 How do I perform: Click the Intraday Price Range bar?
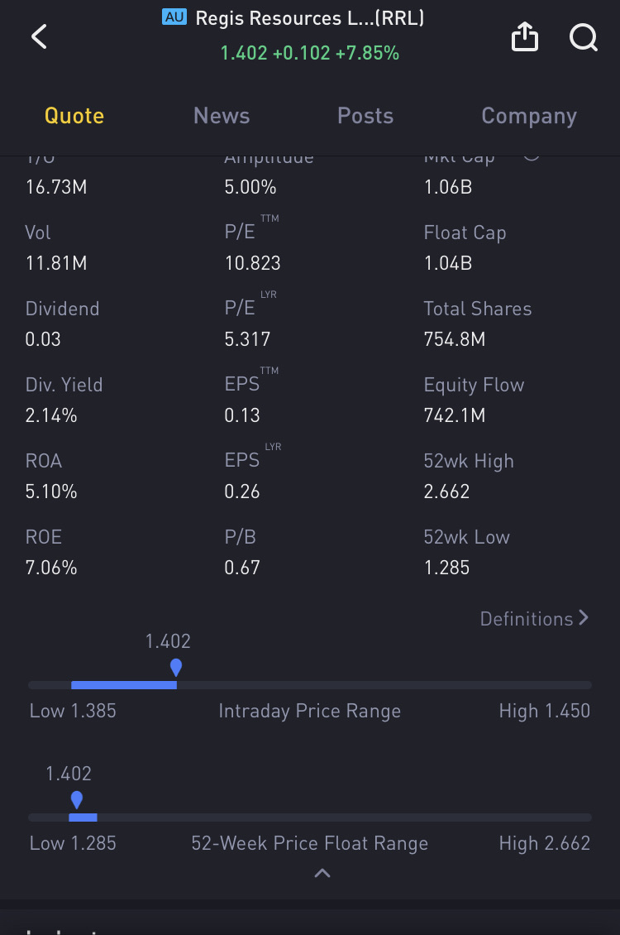coord(310,685)
